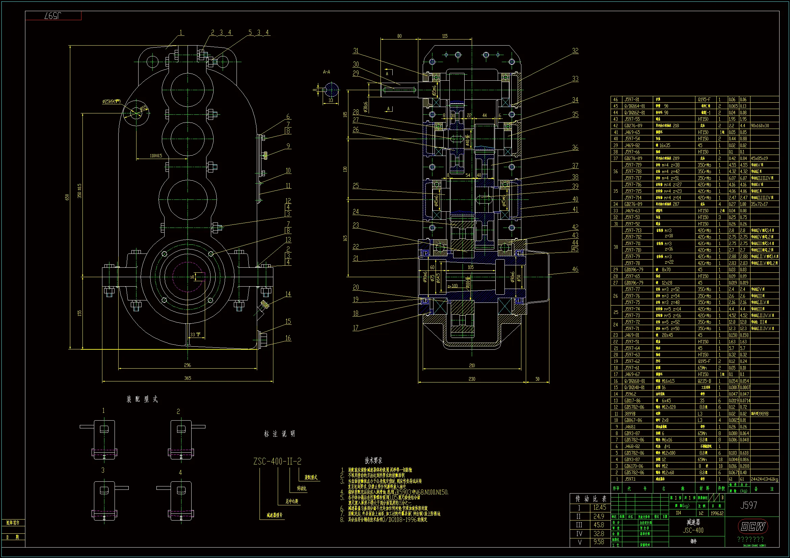Click the rotated J597 label at top-left
Screen dimensions: 790x558
coord(53,16)
